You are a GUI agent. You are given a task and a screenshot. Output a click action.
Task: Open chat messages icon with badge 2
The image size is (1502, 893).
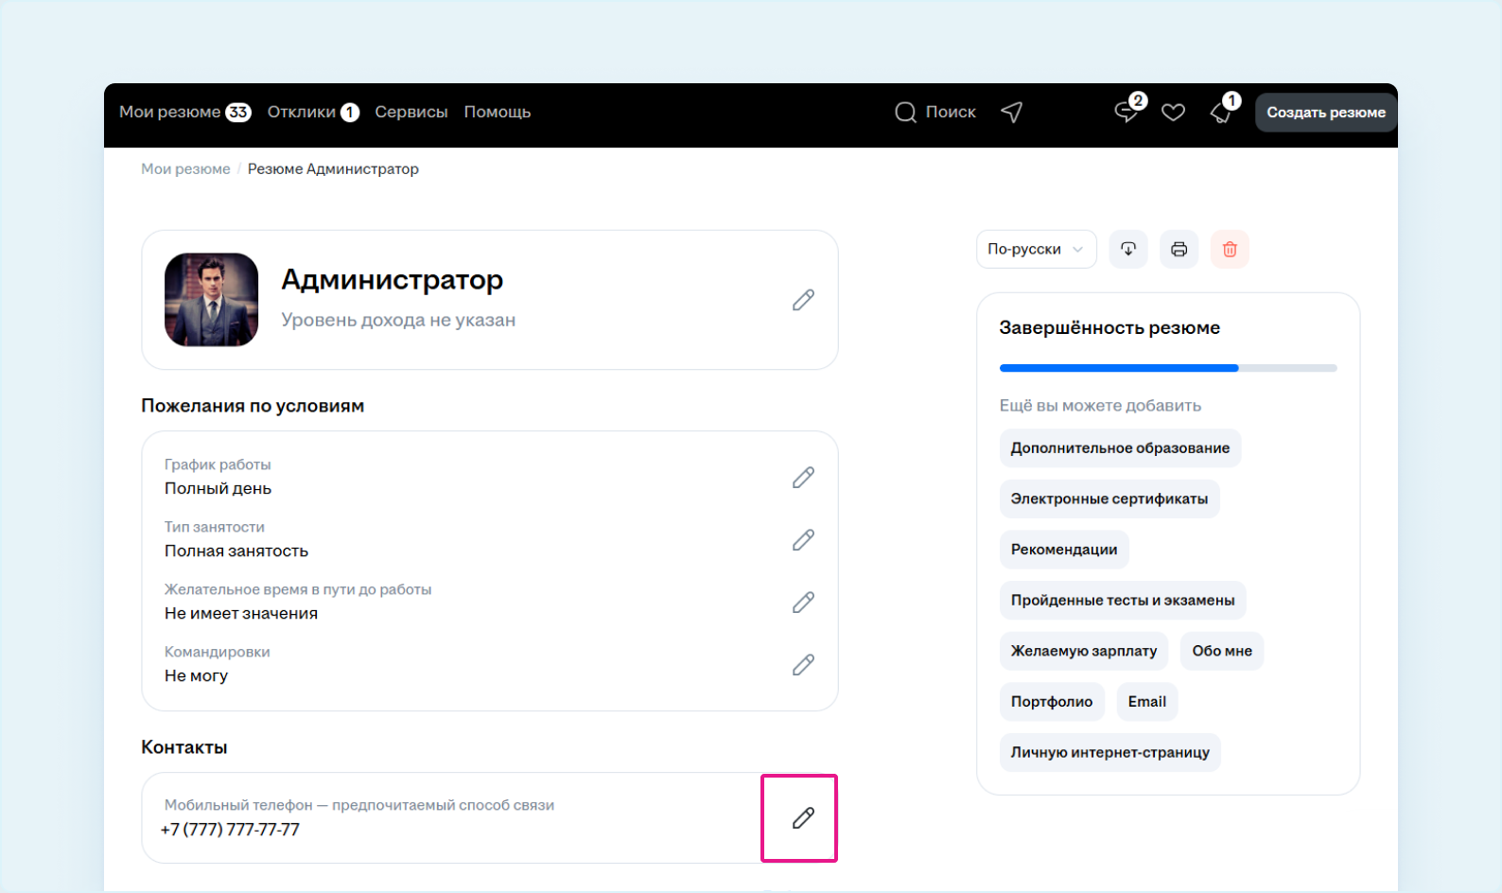click(1127, 112)
